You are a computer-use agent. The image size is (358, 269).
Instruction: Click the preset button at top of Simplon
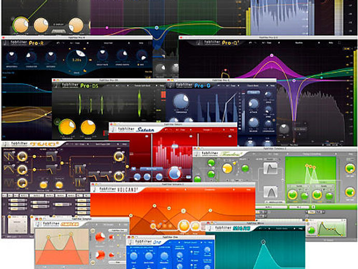tap(118, 231)
